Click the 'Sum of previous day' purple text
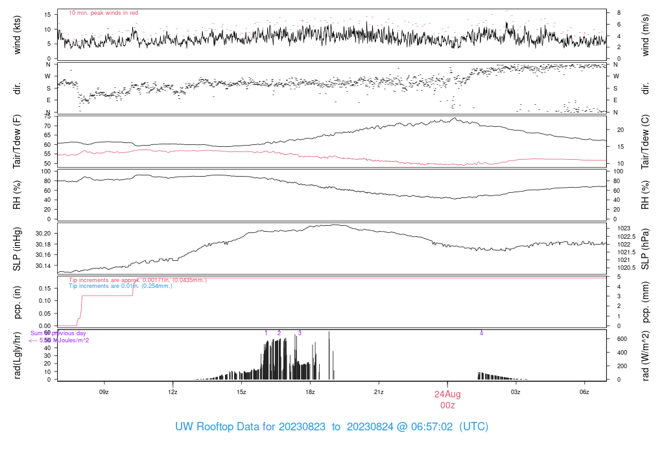Image resolution: width=664 pixels, height=453 pixels. point(58,333)
